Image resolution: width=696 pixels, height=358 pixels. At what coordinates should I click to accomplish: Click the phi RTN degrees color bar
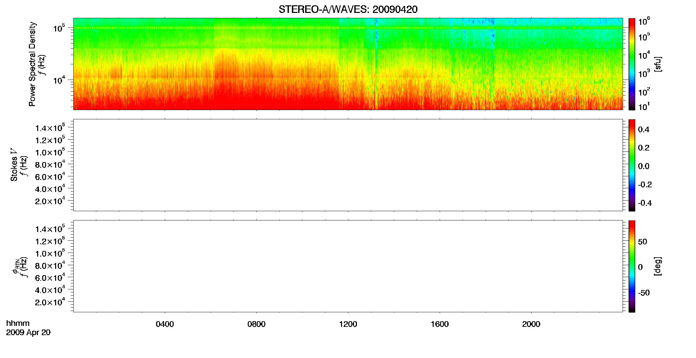[x=632, y=266]
